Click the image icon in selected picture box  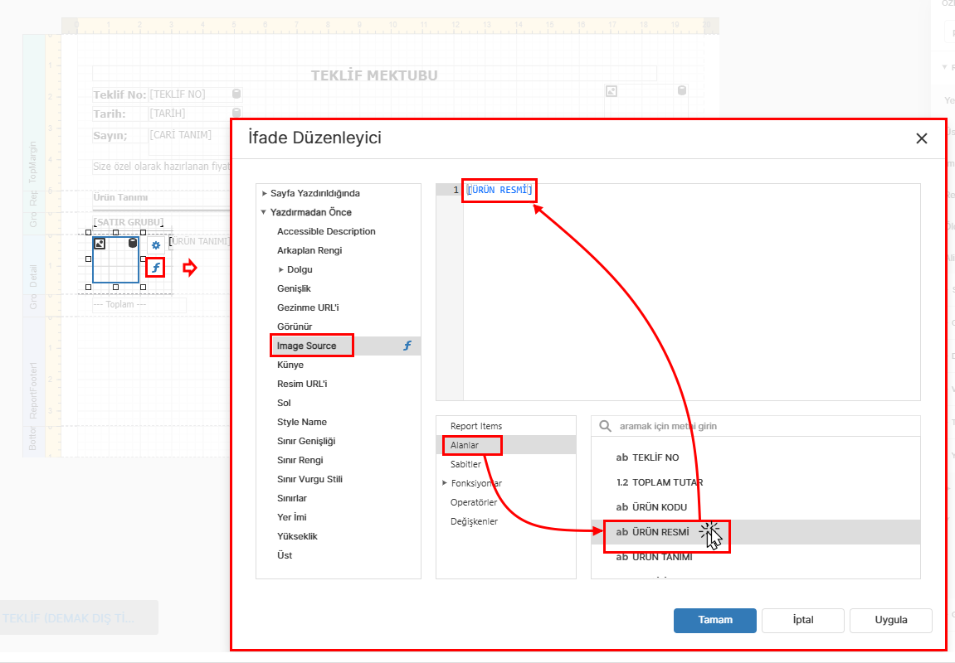[100, 244]
